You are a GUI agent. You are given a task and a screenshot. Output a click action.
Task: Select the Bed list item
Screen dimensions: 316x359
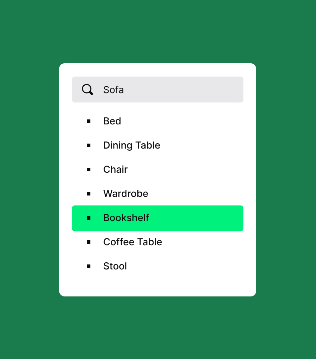pyautogui.click(x=158, y=121)
